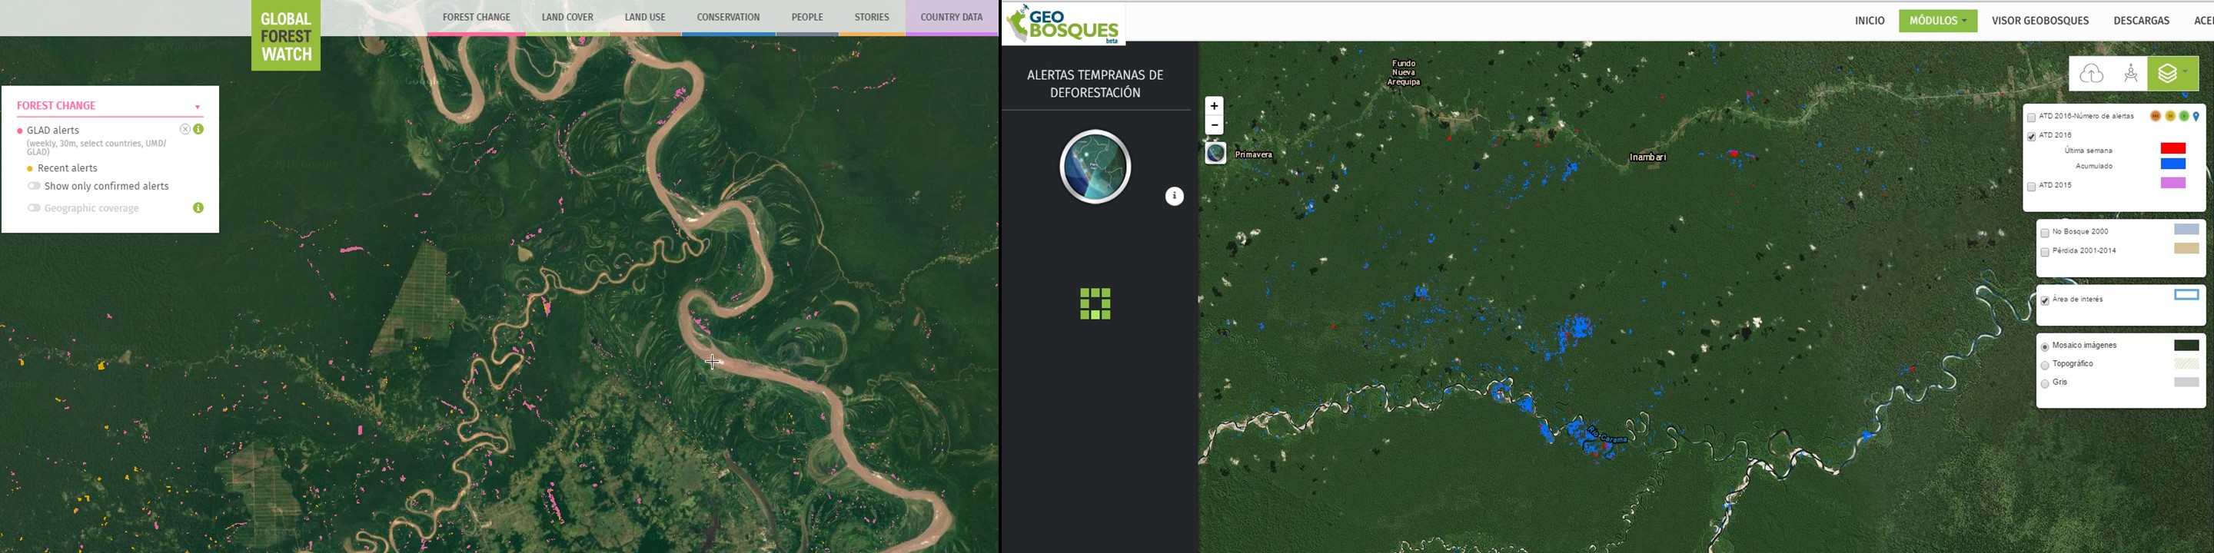The image size is (2214, 553).
Task: Open the Country Data tab
Action: tap(952, 17)
